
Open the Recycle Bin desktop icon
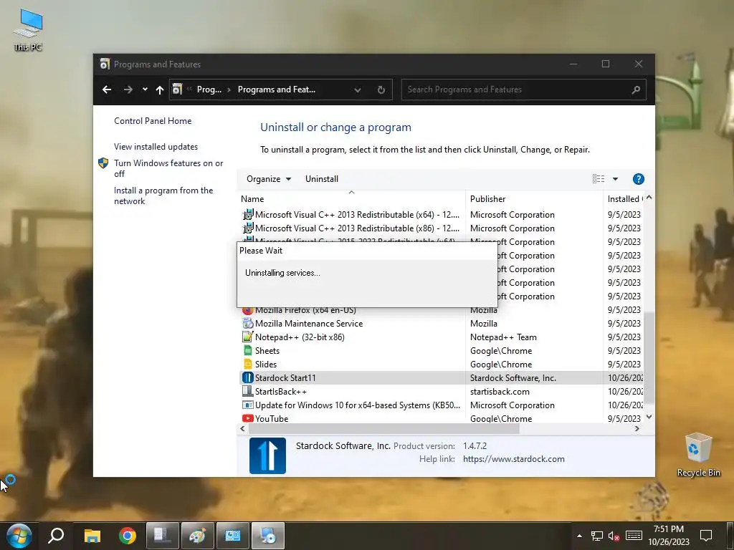click(x=698, y=455)
